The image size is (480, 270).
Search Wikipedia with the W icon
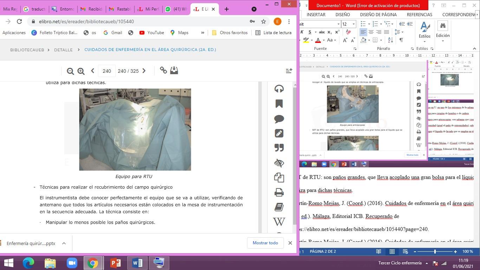pyautogui.click(x=279, y=222)
